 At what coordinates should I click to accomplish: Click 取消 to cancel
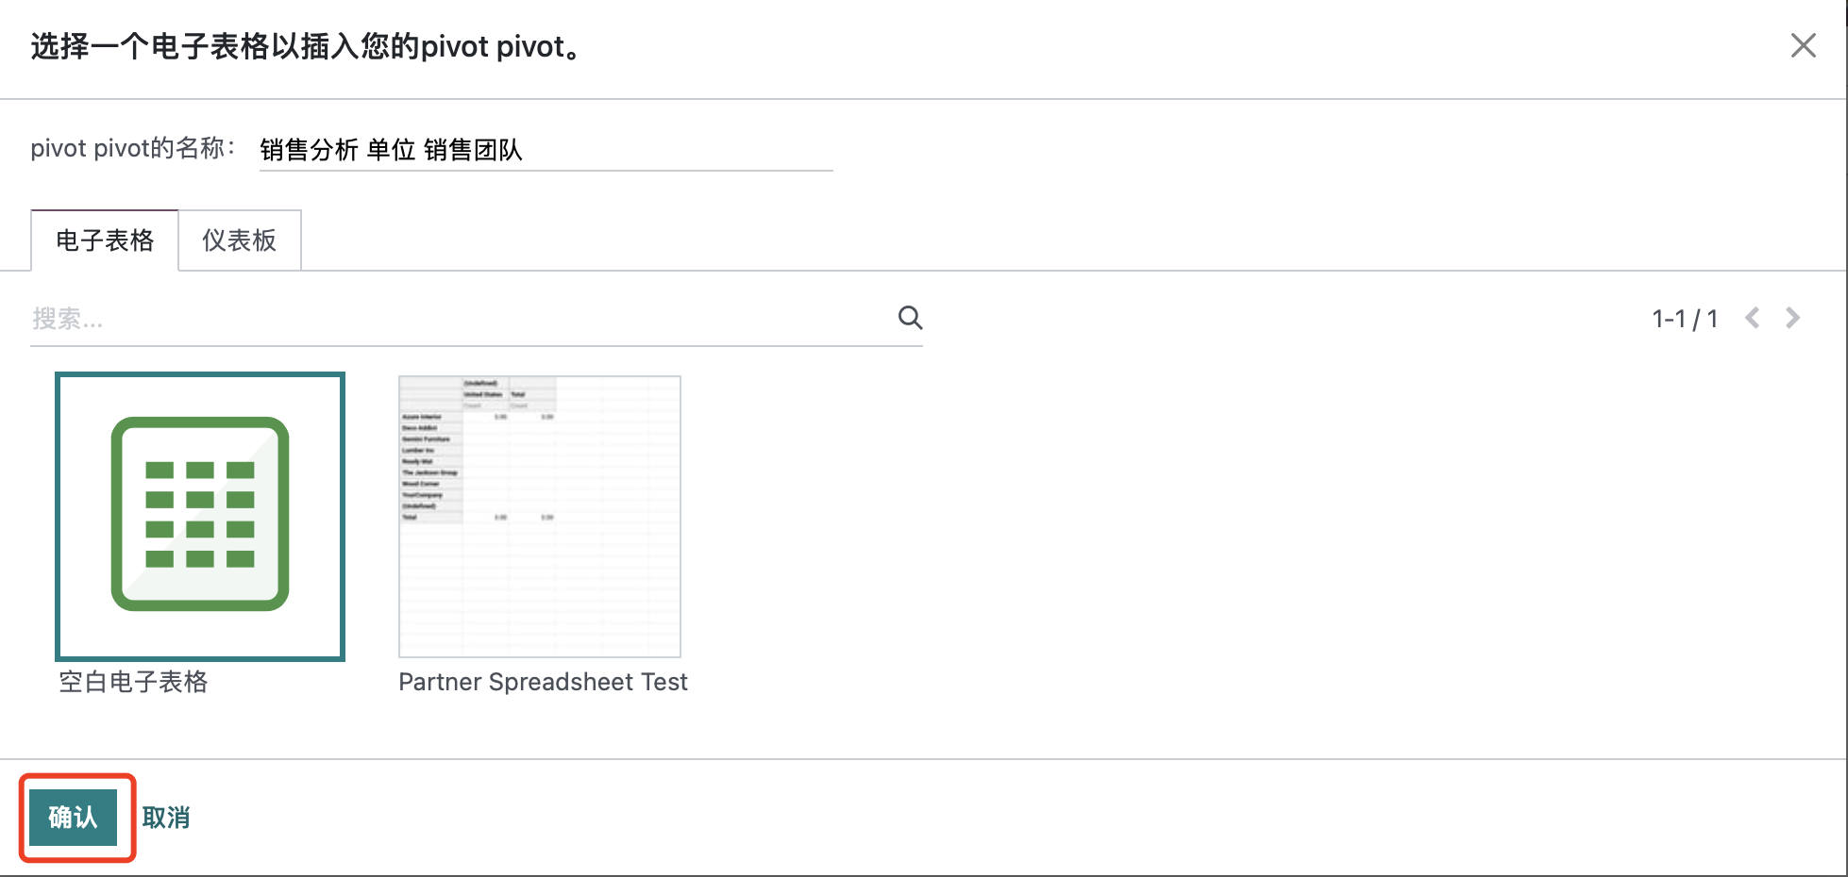pyautogui.click(x=166, y=818)
